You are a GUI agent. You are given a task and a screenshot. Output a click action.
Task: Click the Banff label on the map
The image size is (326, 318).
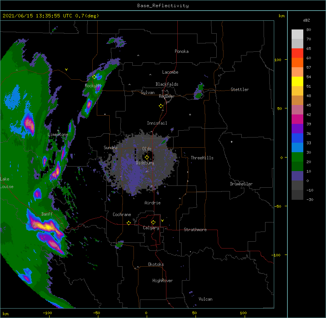[47, 214]
